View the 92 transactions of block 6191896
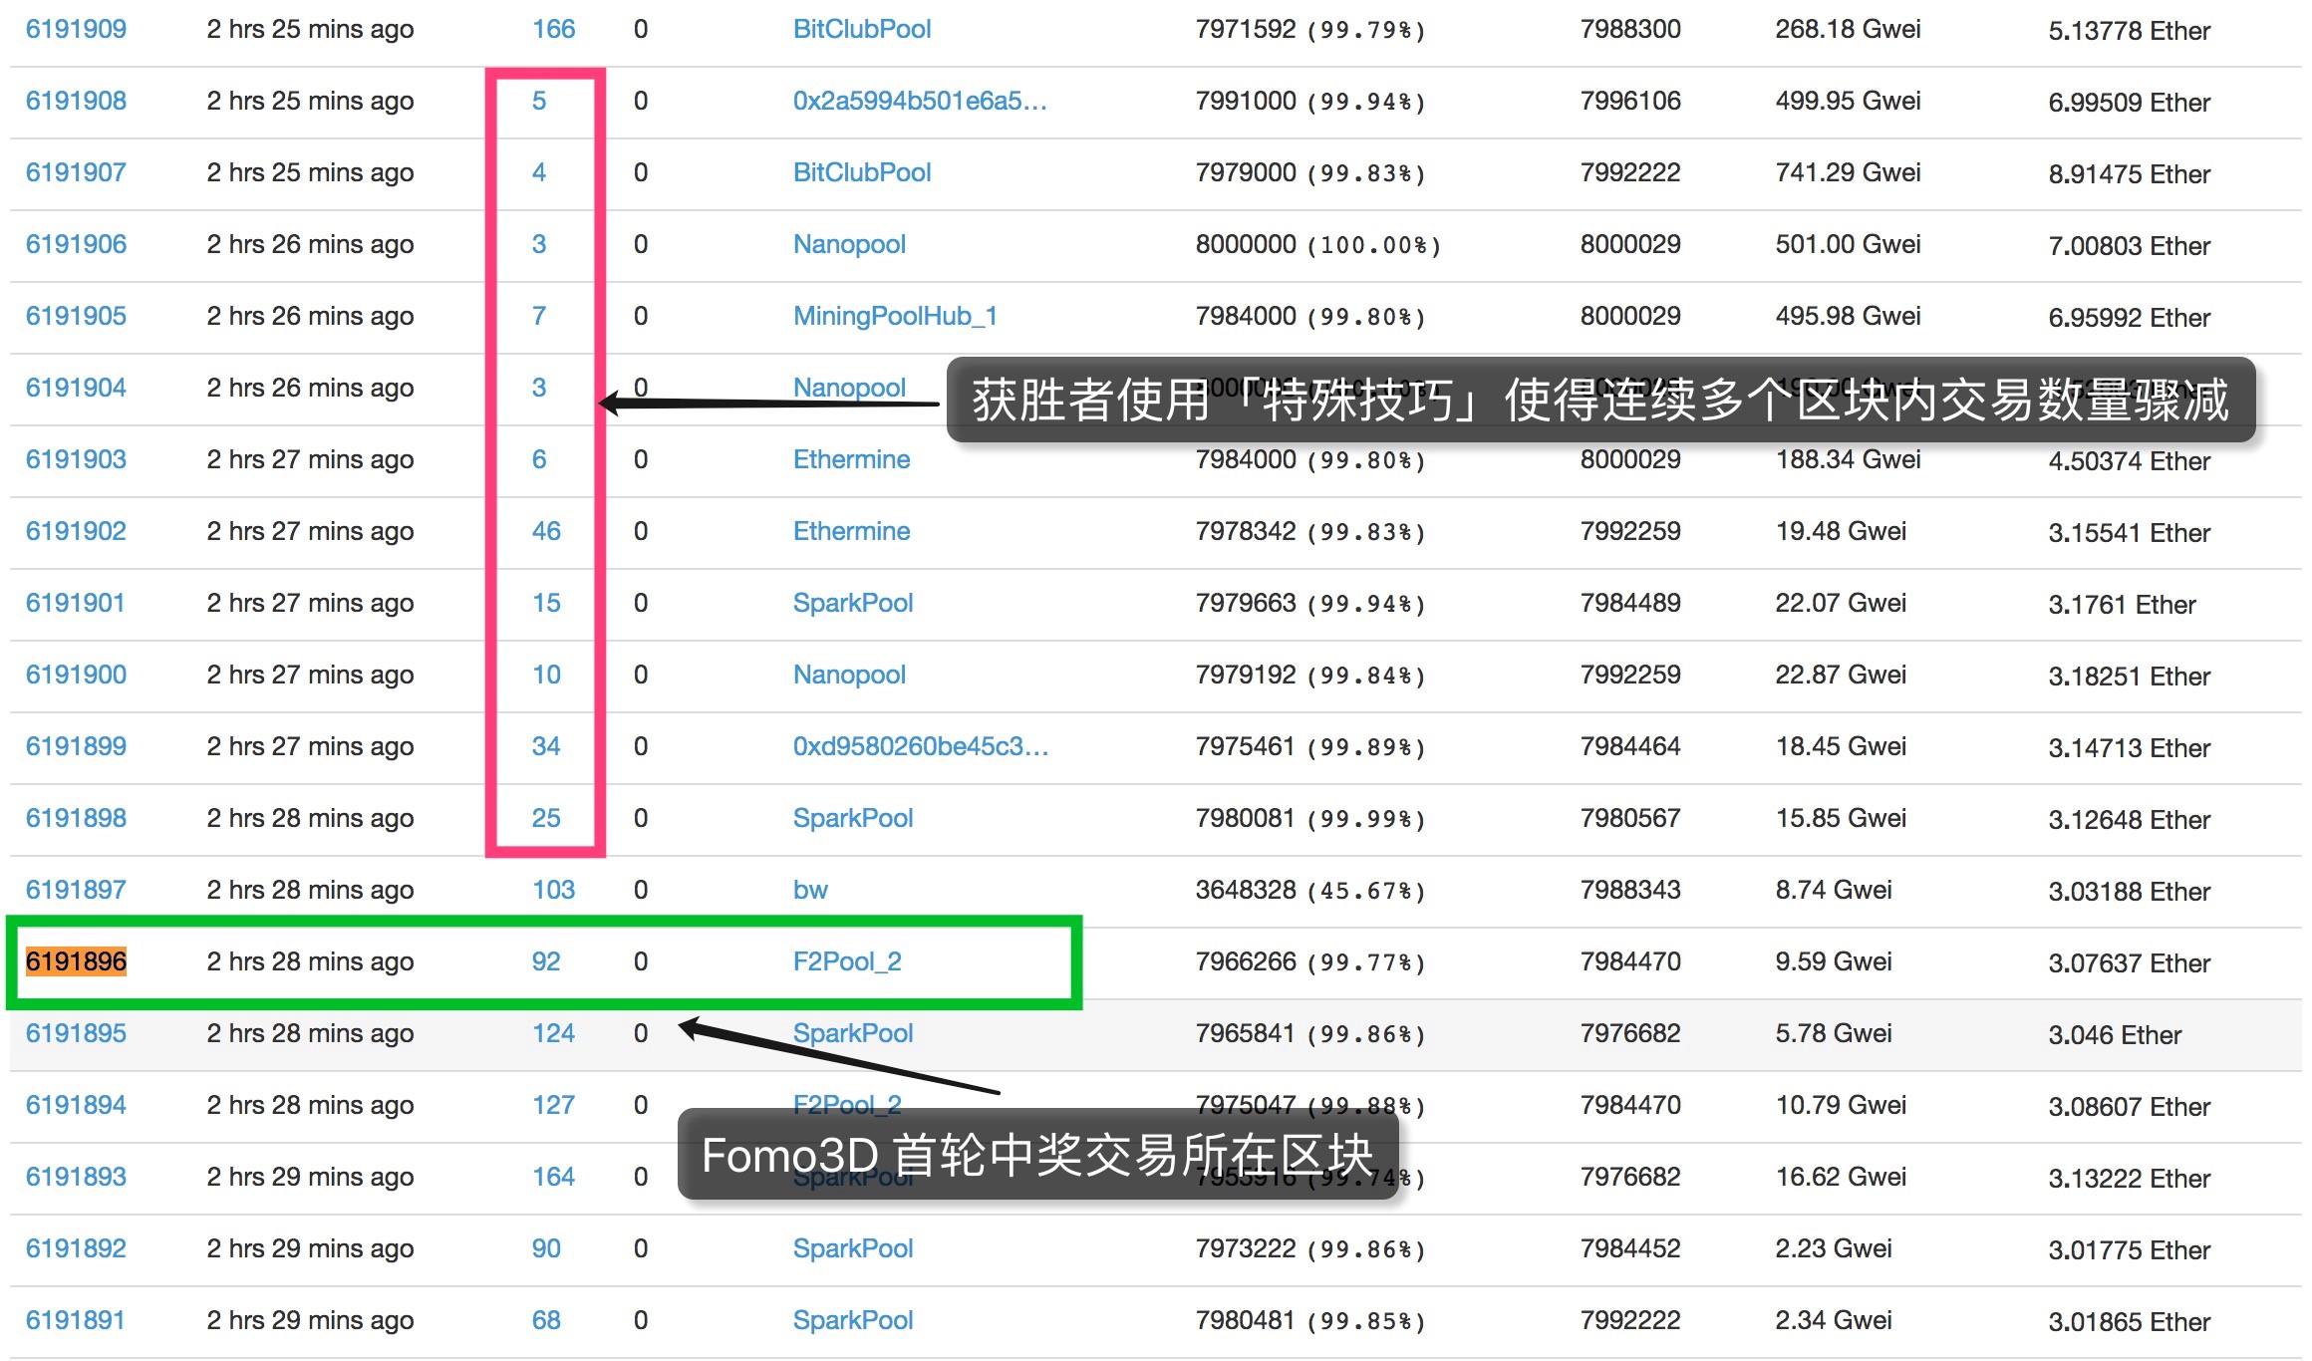 (546, 961)
